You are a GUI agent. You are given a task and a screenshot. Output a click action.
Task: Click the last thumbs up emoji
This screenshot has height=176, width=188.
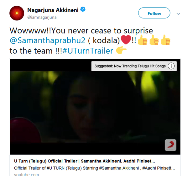pos(165,40)
